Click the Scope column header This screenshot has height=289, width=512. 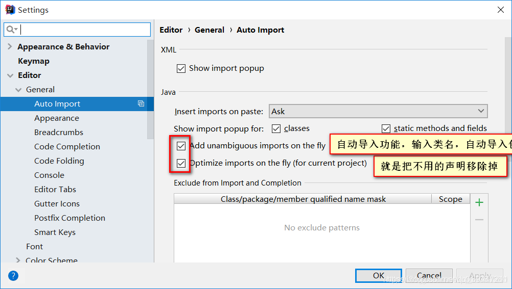[451, 199]
